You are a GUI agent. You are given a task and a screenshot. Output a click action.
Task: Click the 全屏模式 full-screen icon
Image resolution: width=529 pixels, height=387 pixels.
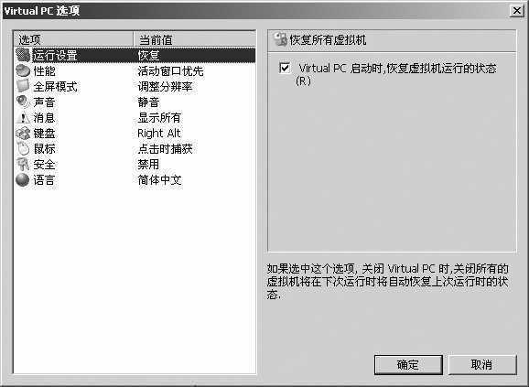click(x=23, y=86)
